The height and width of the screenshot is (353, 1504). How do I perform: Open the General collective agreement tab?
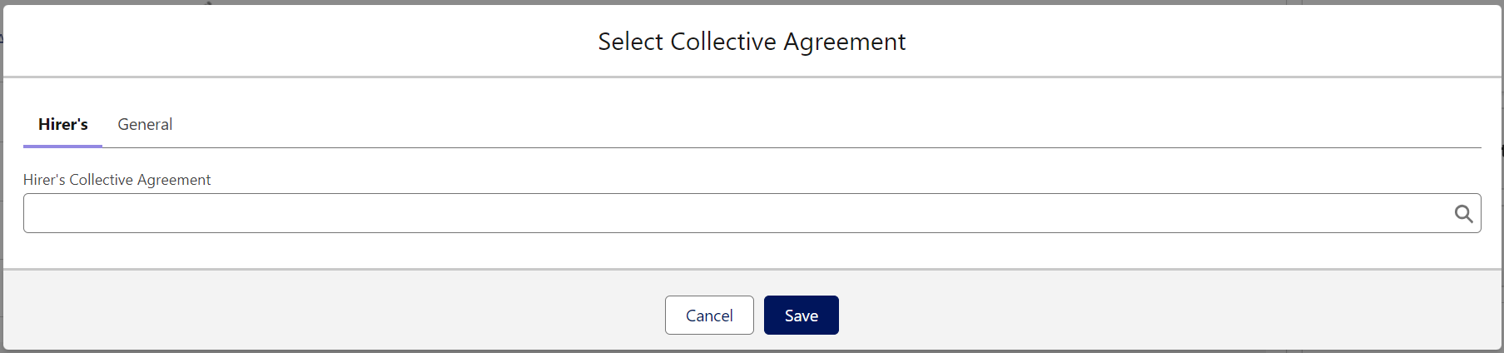[x=145, y=124]
